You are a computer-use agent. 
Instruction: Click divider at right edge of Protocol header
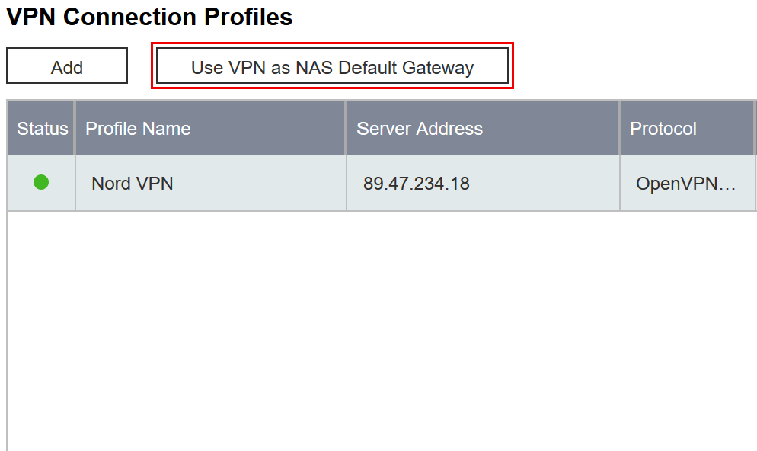click(755, 128)
